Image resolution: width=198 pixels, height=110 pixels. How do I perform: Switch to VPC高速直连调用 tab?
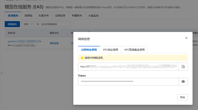click(x=134, y=50)
